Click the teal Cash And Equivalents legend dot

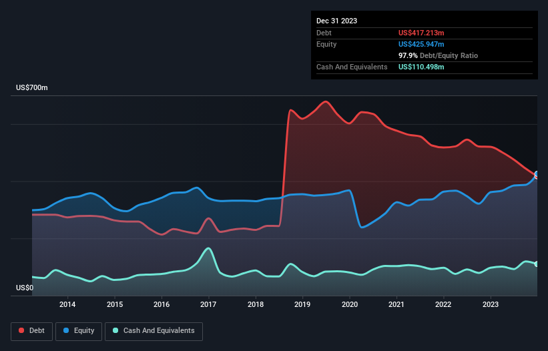point(115,330)
